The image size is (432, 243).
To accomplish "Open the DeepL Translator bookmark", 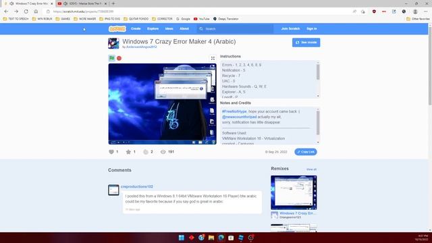I will [226, 19].
